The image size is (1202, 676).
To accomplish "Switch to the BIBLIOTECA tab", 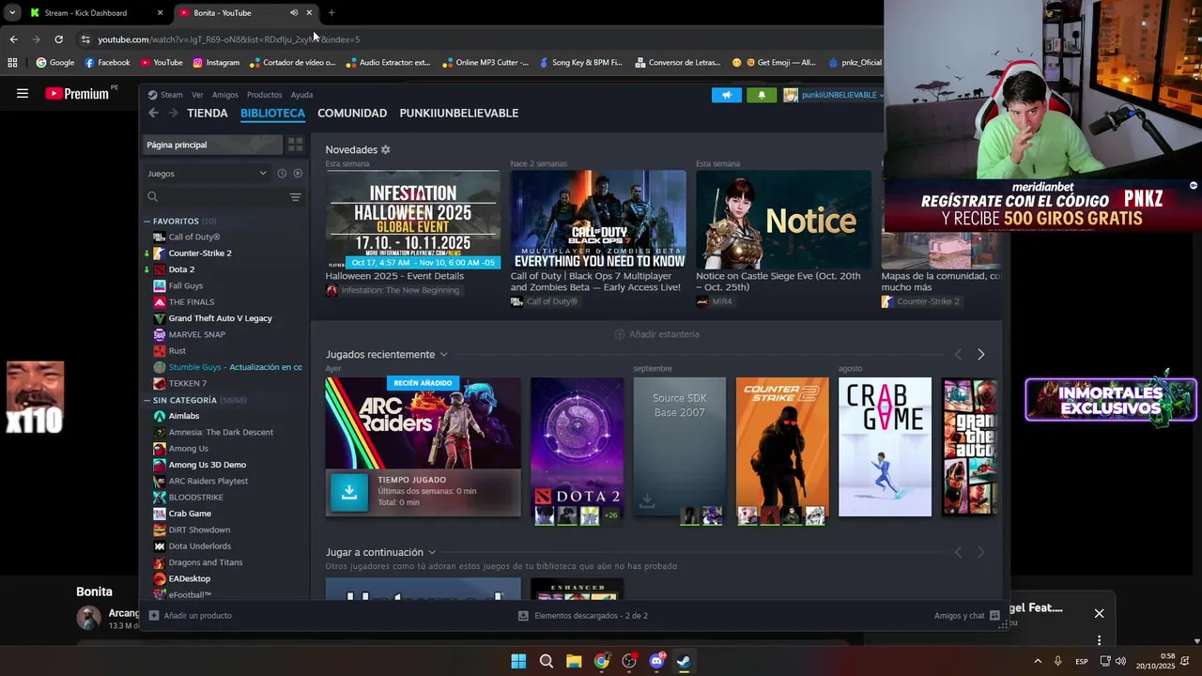I will tap(272, 113).
